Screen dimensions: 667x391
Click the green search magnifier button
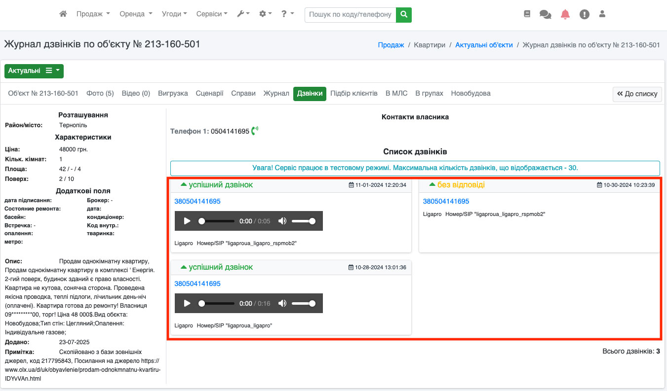point(404,15)
